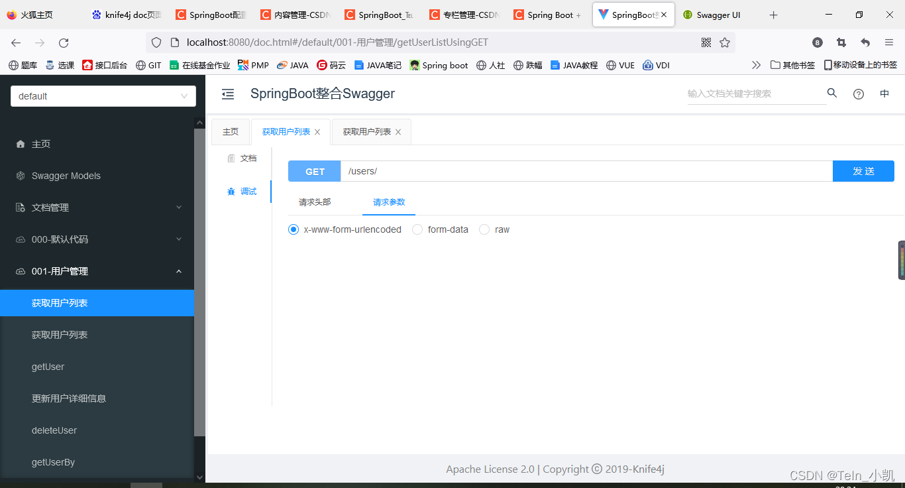The image size is (905, 488).
Task: Click the screenshot crop toolbar icon
Action: tap(841, 42)
